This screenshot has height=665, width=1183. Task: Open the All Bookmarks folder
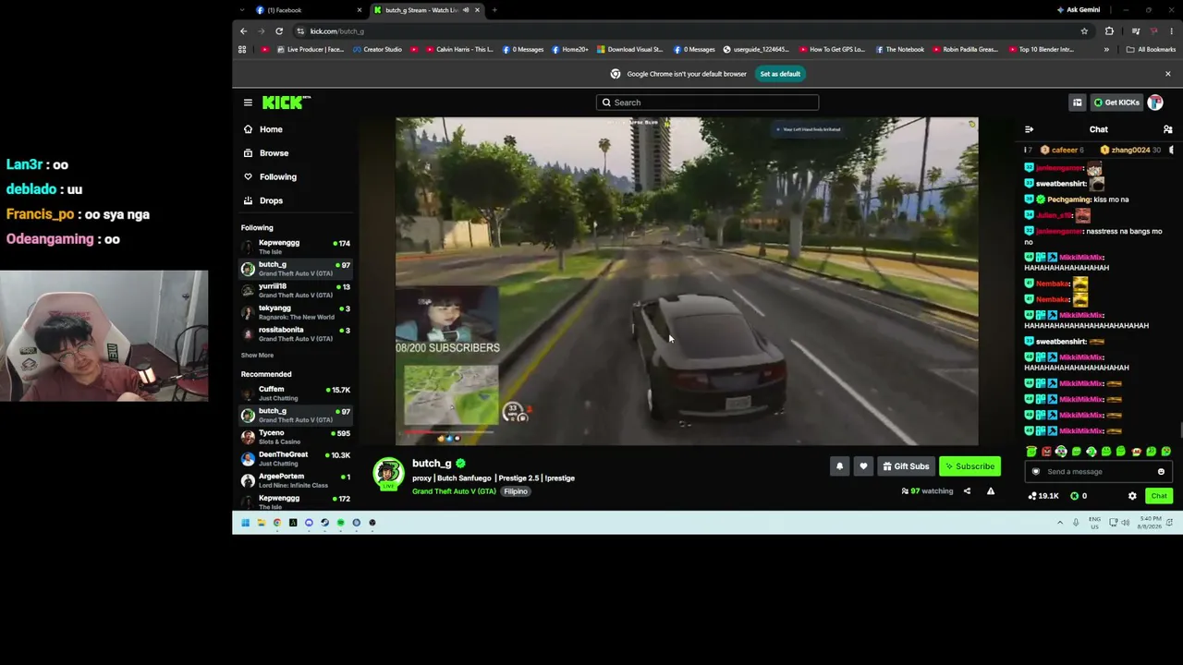[1151, 50]
